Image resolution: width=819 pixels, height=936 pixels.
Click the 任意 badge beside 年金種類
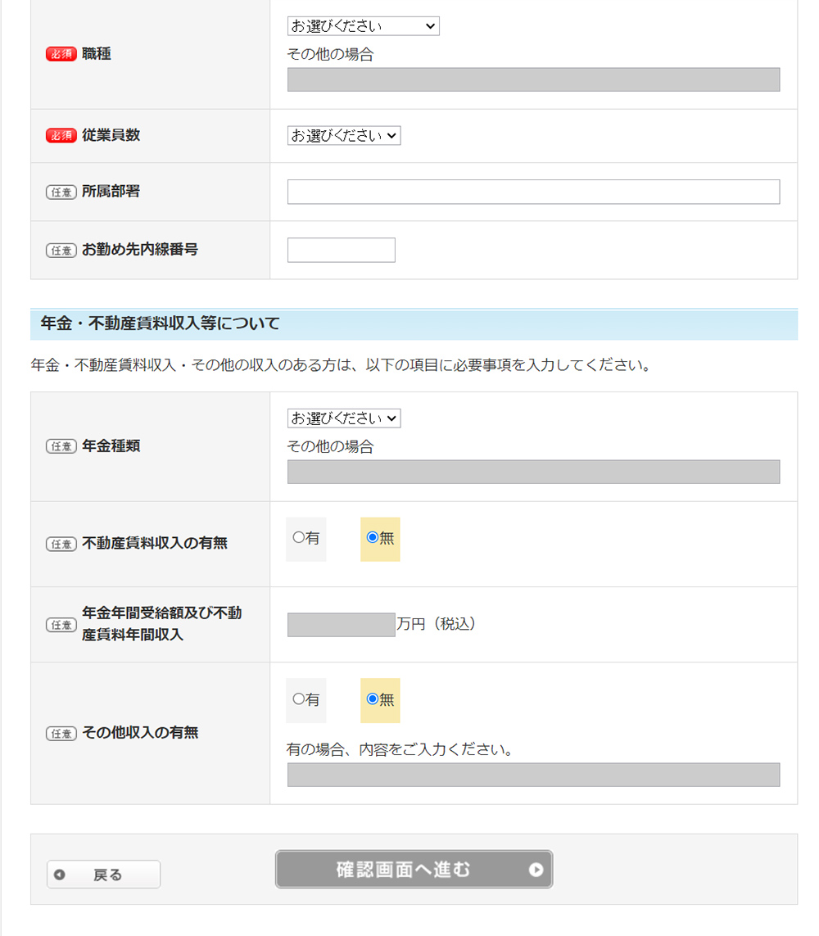pos(61,447)
